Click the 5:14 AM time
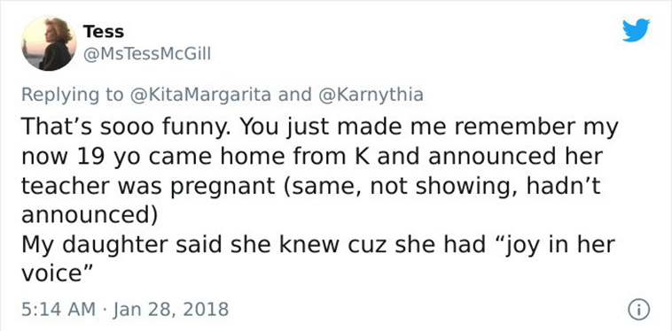 pyautogui.click(x=59, y=309)
